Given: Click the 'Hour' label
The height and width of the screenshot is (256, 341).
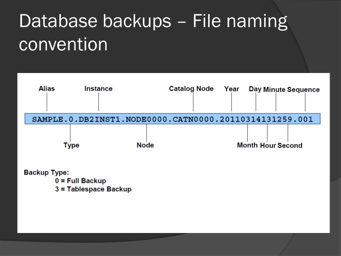Looking at the screenshot, I should point(268,145).
